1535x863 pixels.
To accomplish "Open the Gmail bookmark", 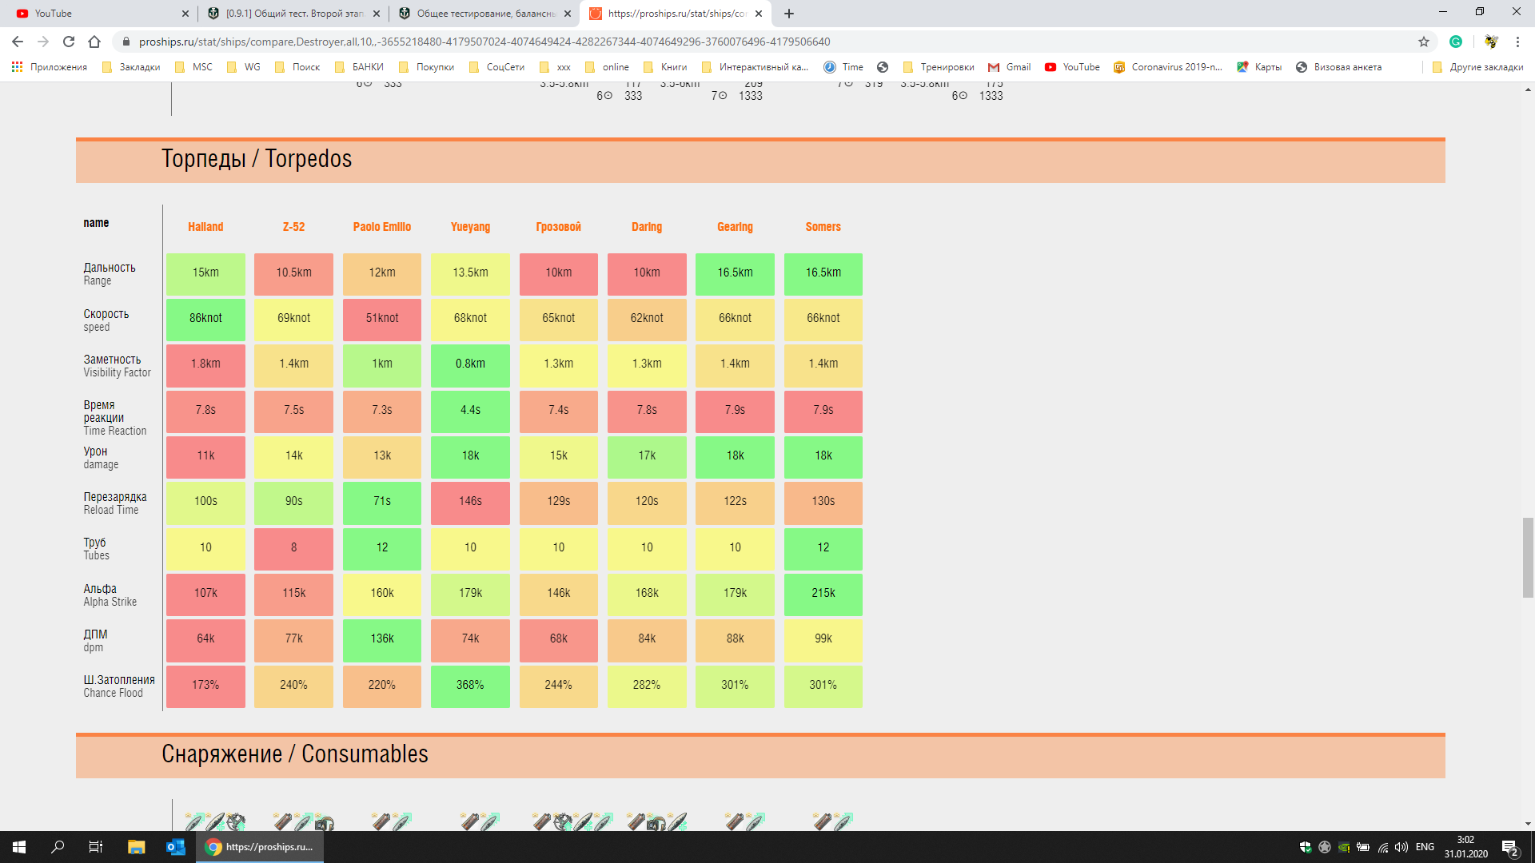I will [1009, 67].
